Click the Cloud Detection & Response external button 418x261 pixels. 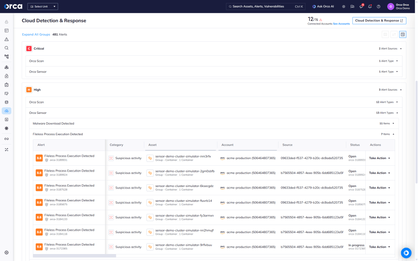tap(379, 21)
